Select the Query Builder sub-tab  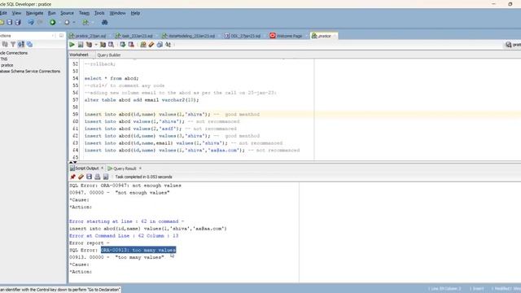tap(108, 55)
